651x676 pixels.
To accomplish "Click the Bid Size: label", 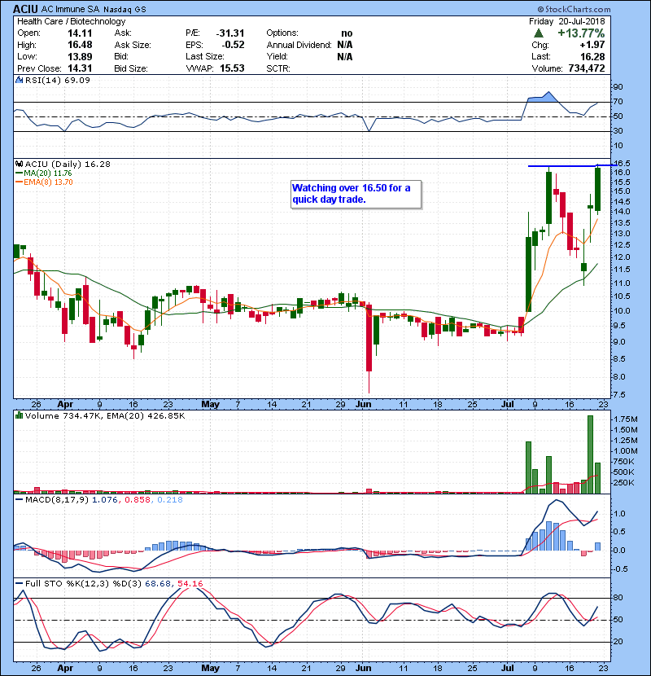I will click(x=131, y=68).
